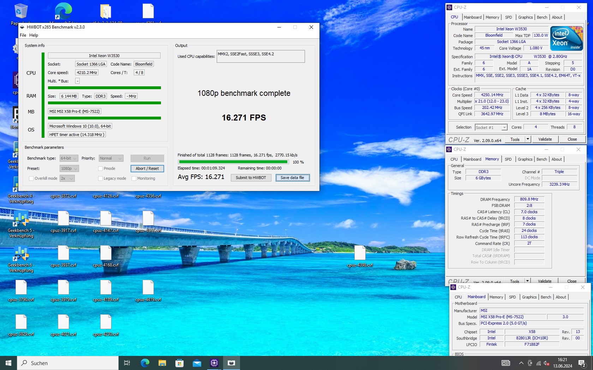Screen dimensions: 593x370
Task: Open Benchmark type 64-bit dropdown
Action: point(69,159)
